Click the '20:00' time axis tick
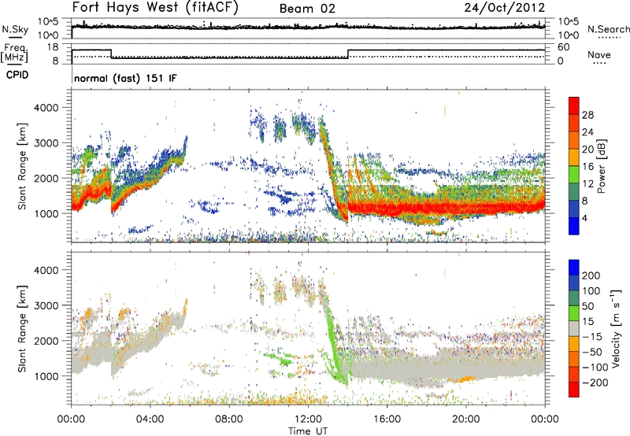The height and width of the screenshot is (436, 630). (466, 419)
